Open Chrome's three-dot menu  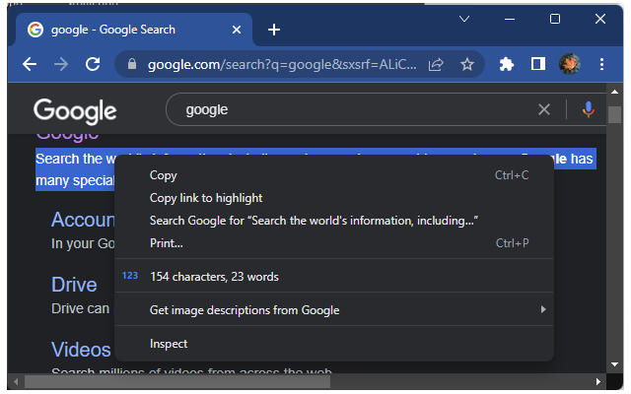[x=601, y=64]
